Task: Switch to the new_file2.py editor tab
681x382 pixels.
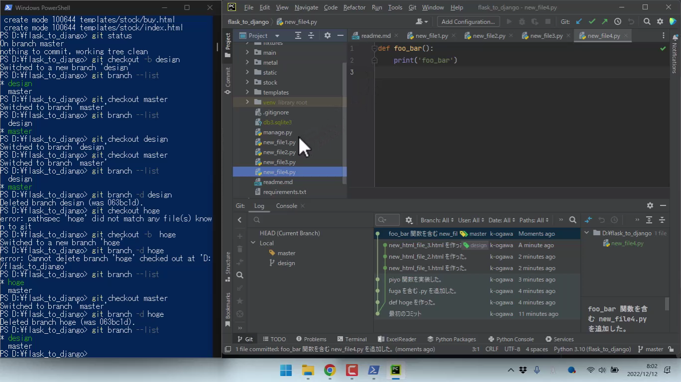Action: pyautogui.click(x=488, y=36)
